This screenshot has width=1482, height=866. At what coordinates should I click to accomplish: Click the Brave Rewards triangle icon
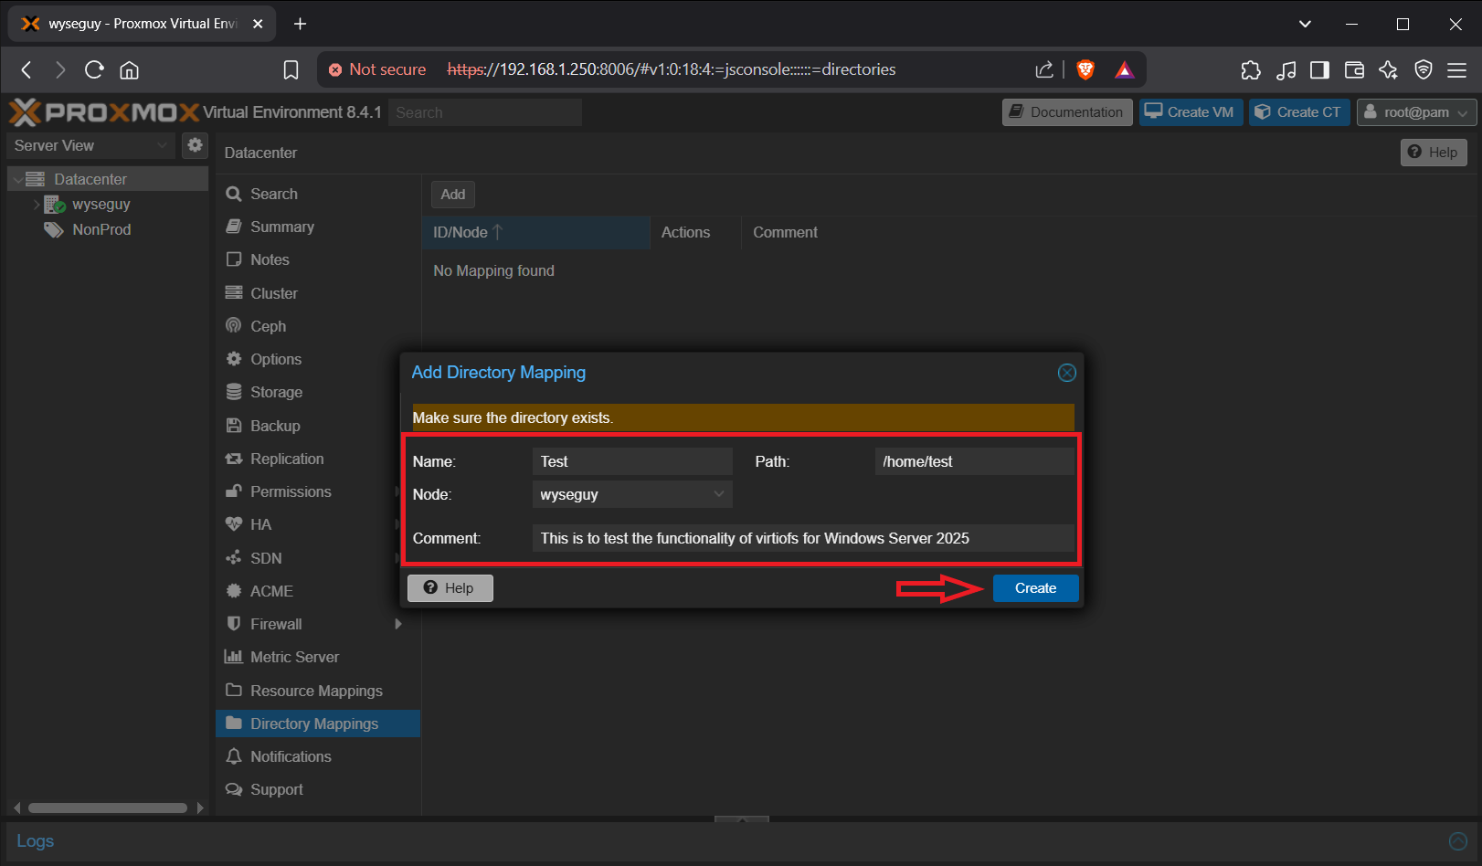(x=1125, y=69)
